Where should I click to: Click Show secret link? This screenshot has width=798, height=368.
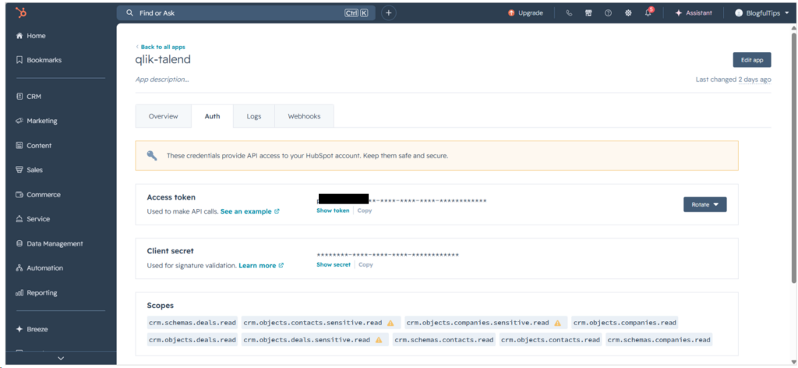pyautogui.click(x=334, y=264)
